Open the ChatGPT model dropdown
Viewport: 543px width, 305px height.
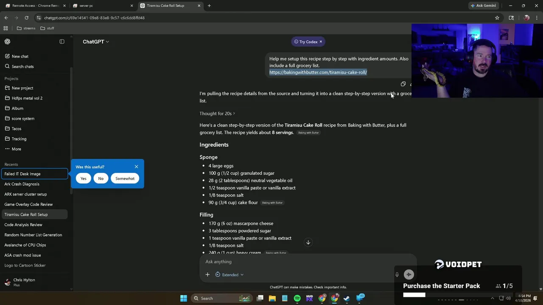96,42
